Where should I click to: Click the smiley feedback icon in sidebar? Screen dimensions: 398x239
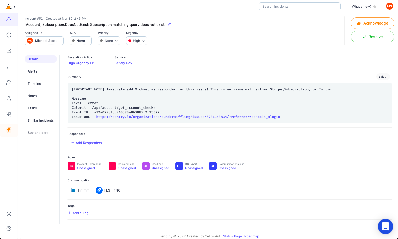tap(9, 214)
